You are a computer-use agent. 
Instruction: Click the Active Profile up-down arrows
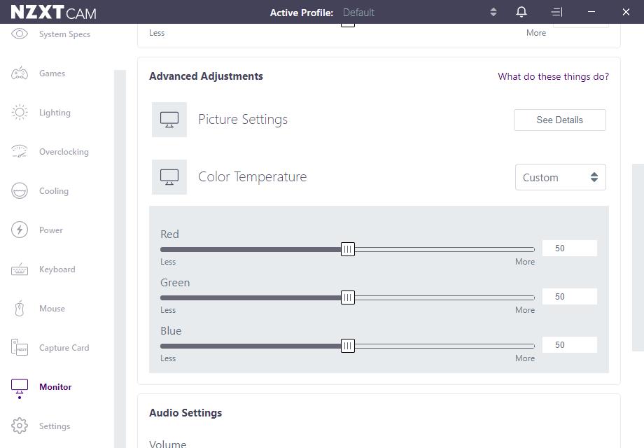[x=493, y=12]
